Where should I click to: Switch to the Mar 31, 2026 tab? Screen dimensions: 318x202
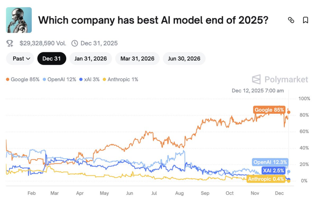point(137,59)
